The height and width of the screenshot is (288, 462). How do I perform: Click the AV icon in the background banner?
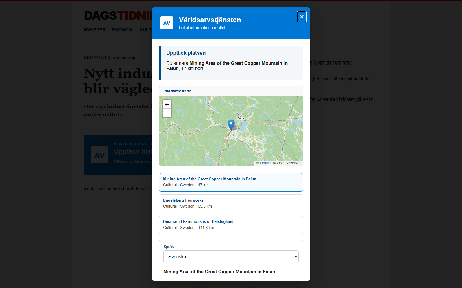tap(100, 155)
